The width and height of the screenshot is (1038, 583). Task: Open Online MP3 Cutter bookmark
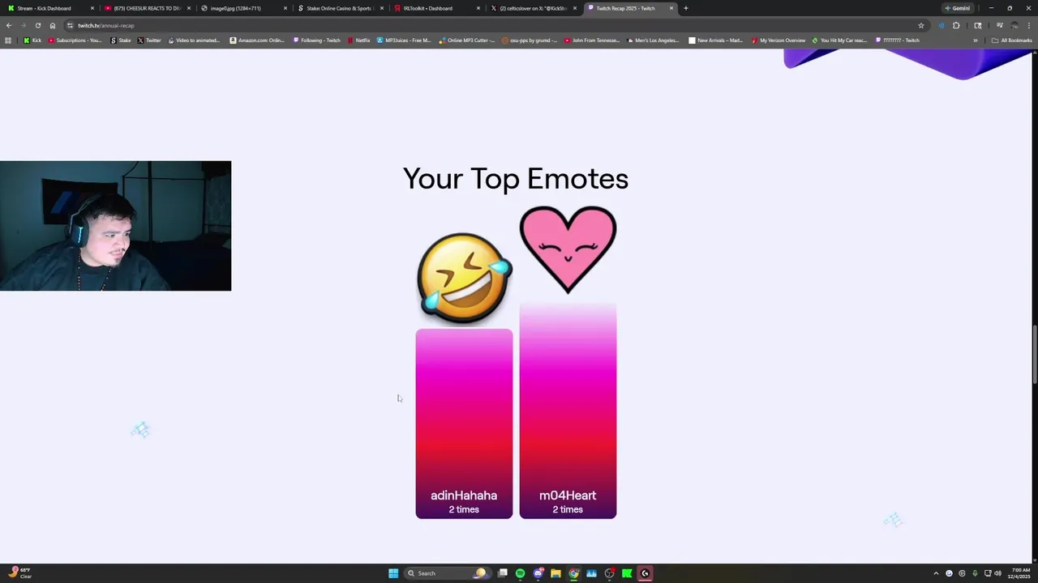click(x=467, y=40)
